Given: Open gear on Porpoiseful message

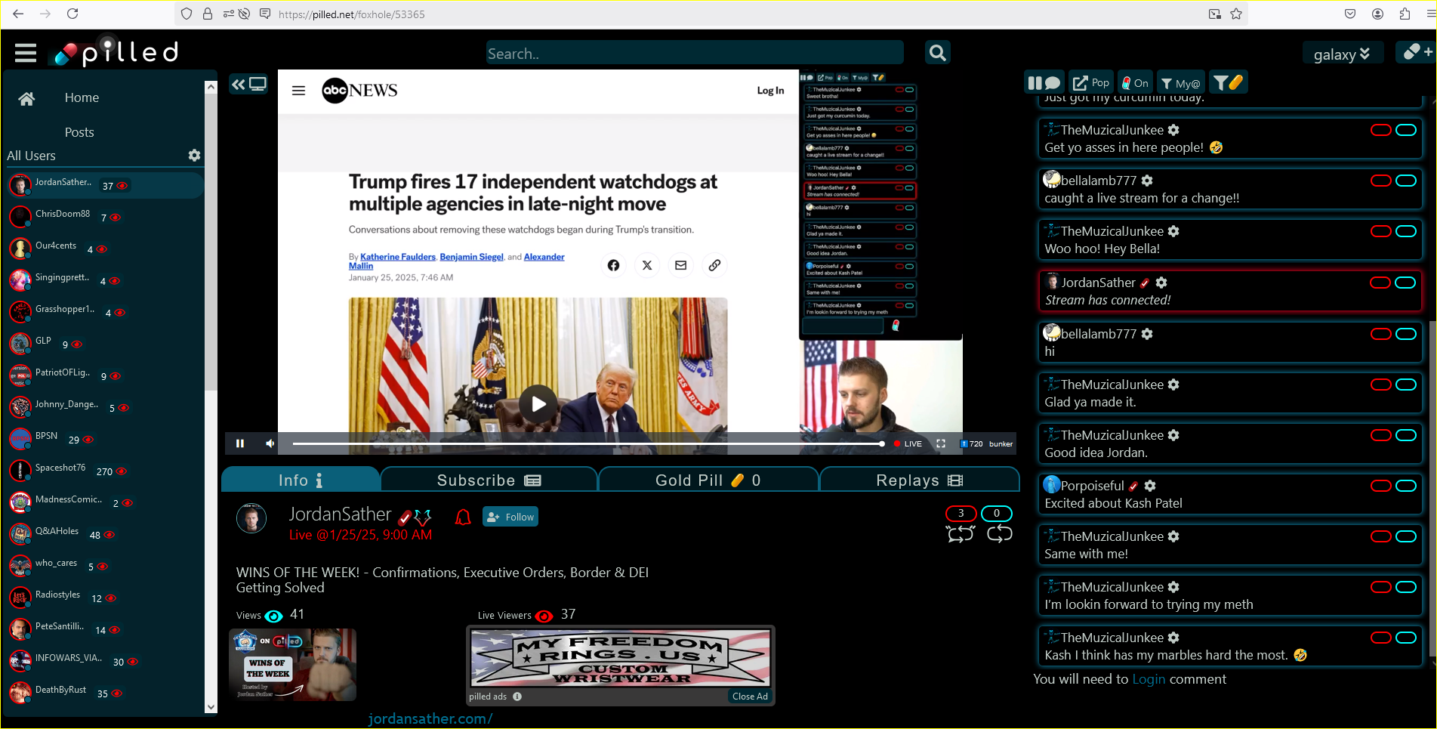Looking at the screenshot, I should [1150, 486].
